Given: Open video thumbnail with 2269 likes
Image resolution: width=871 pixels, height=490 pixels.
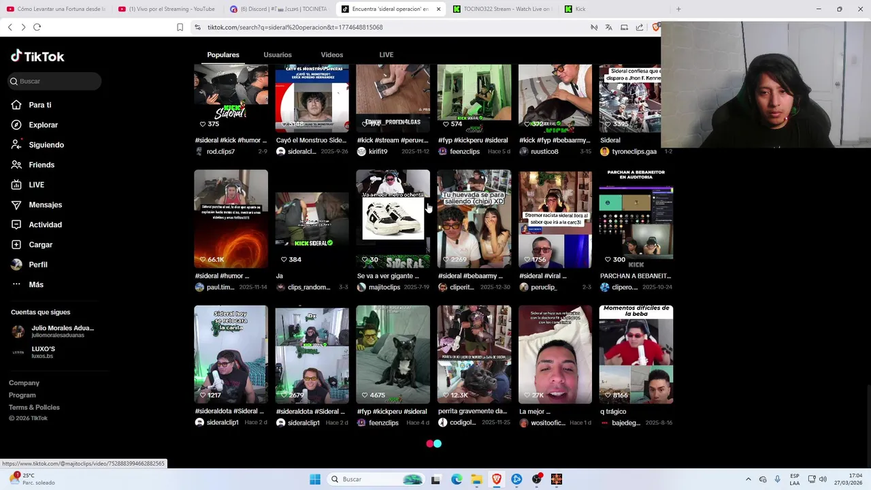Looking at the screenshot, I should coord(474,218).
